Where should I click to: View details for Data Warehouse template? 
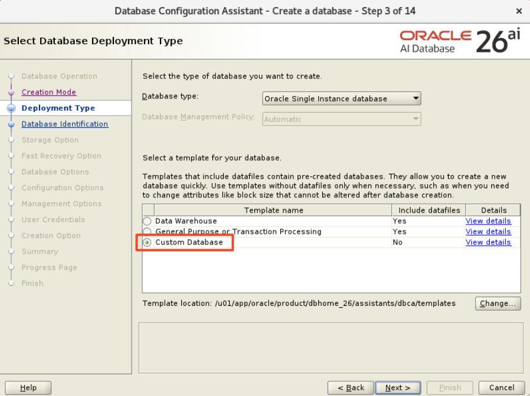pos(488,222)
